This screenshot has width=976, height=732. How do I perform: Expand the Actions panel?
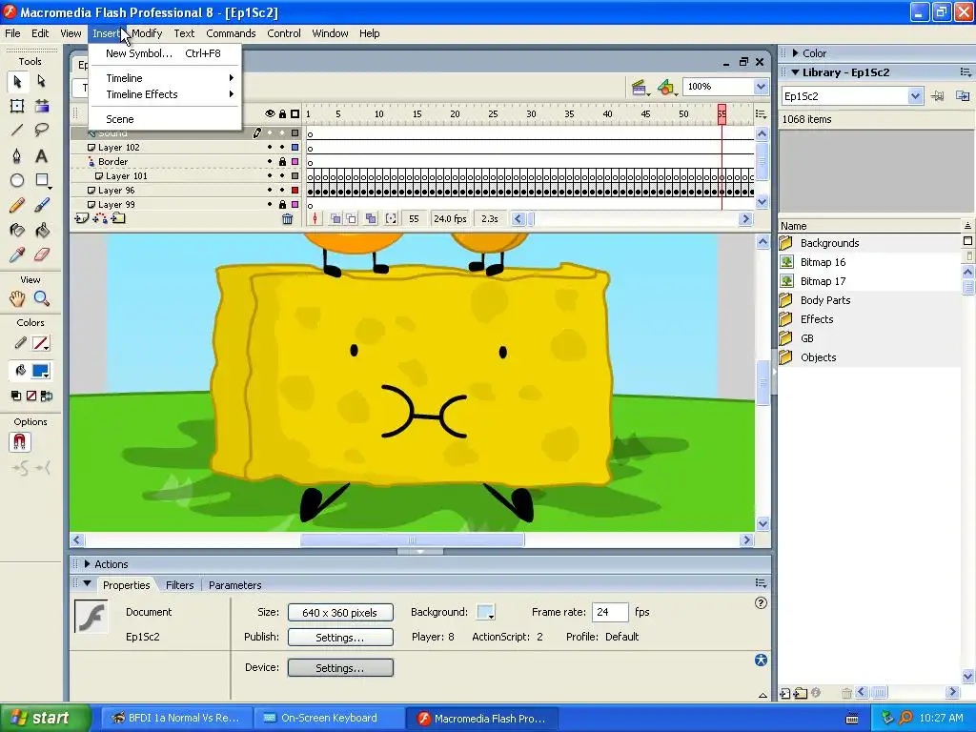coord(87,564)
